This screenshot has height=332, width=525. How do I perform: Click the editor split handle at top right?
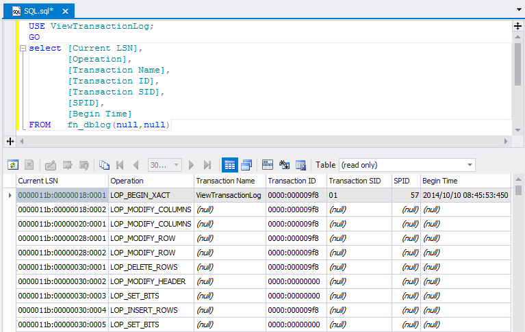pyautogui.click(x=517, y=26)
